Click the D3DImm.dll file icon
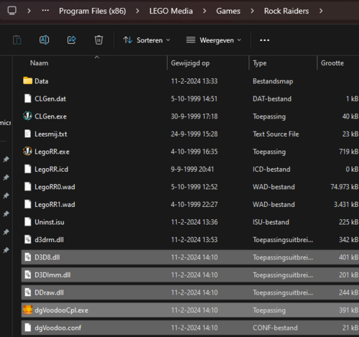Screen dimensions: 359x337 point(28,274)
